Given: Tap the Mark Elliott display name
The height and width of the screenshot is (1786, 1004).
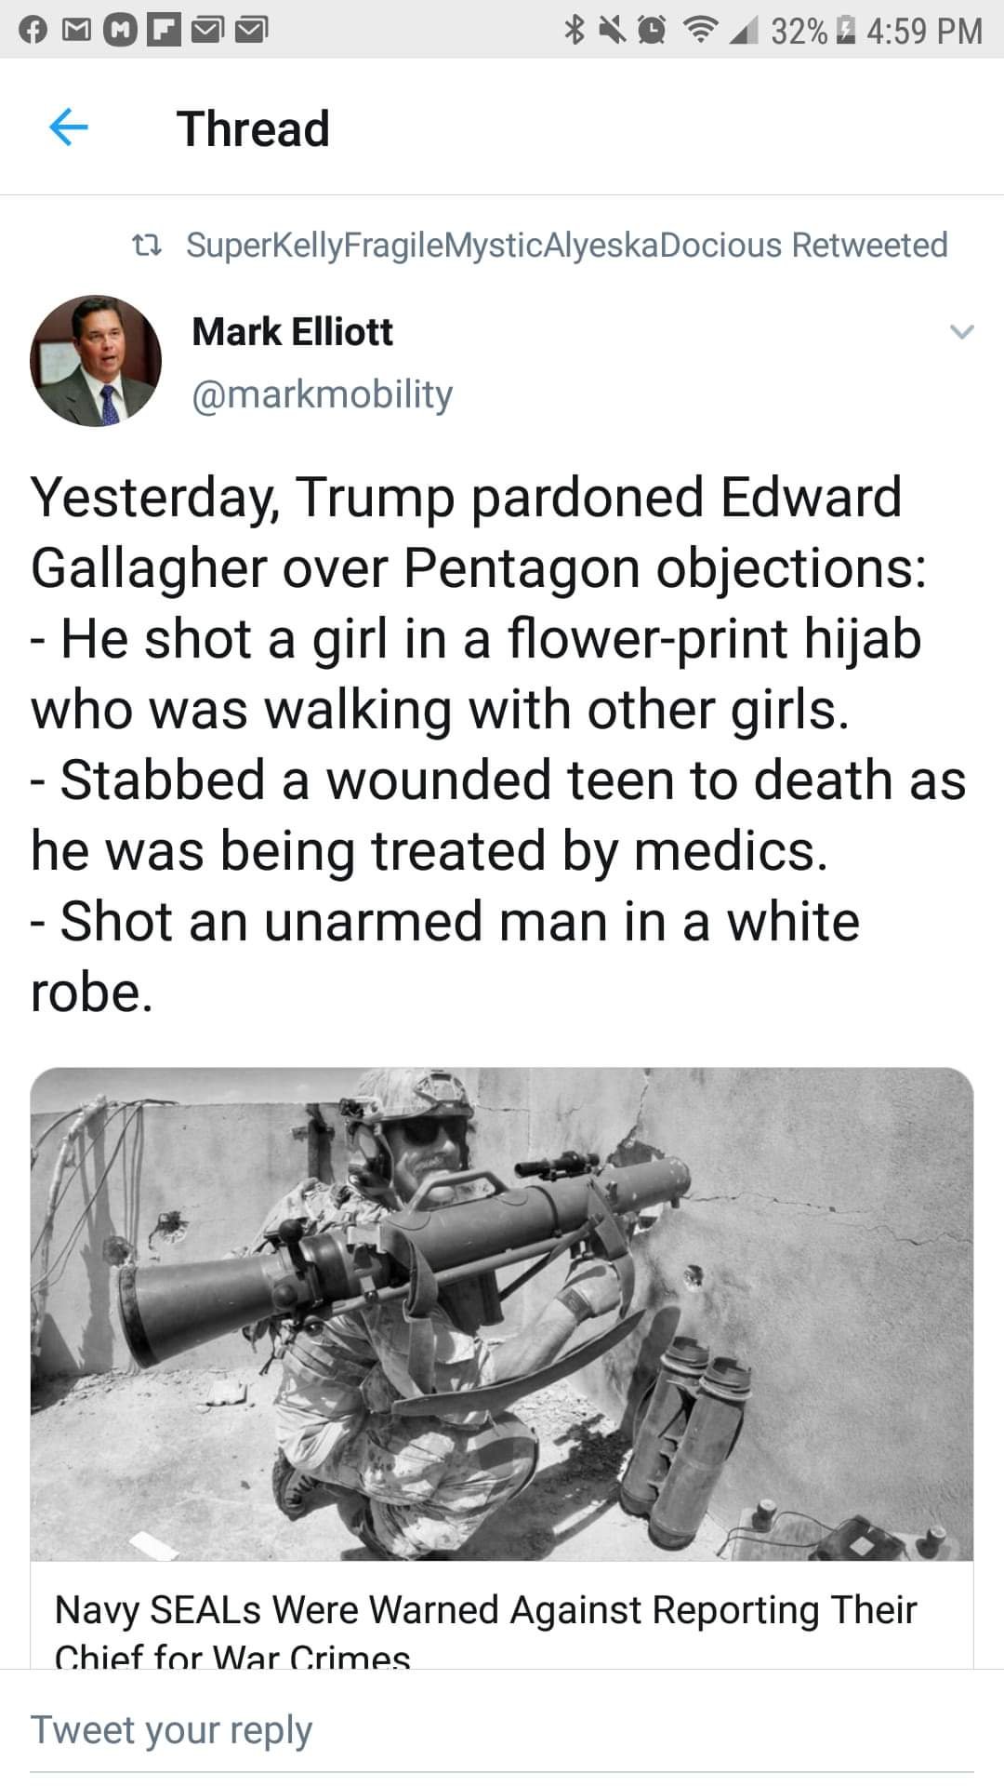Looking at the screenshot, I should [292, 331].
